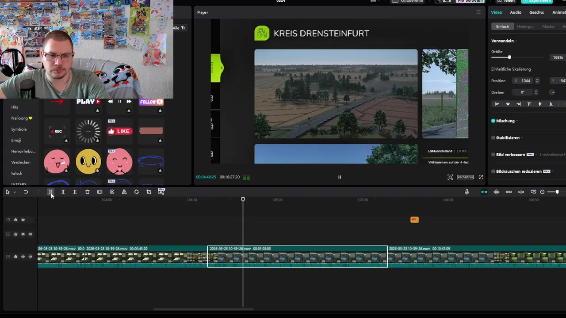Open the Verhältnis aspect ratio button
Viewport: 566px width, 318px height.
click(x=465, y=177)
